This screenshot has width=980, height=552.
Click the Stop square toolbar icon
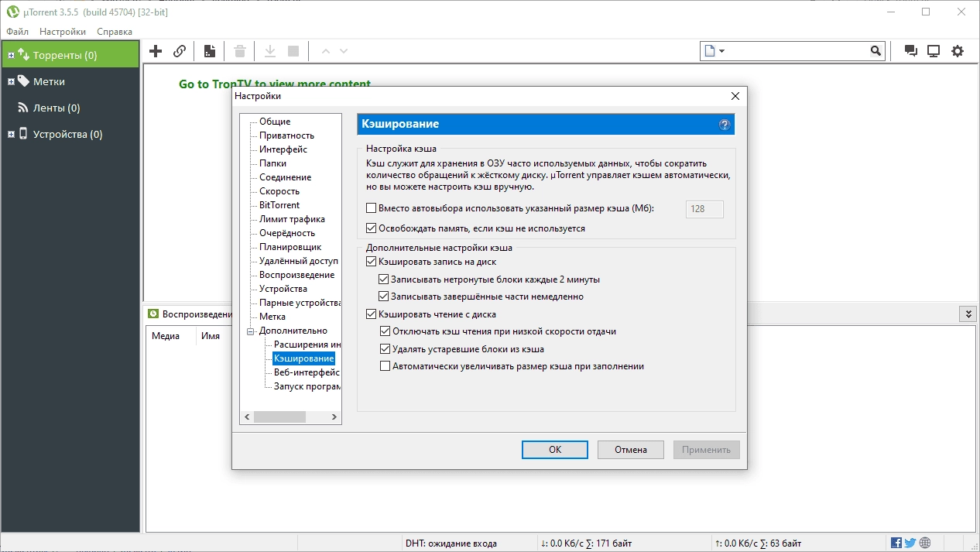tap(293, 51)
